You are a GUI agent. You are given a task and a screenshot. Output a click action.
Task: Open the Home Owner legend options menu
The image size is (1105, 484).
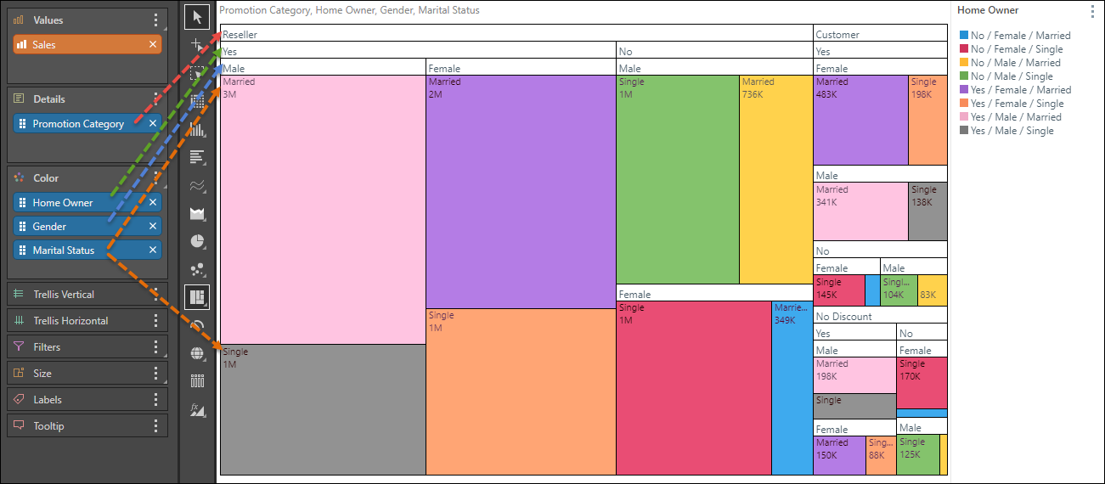tap(1092, 11)
